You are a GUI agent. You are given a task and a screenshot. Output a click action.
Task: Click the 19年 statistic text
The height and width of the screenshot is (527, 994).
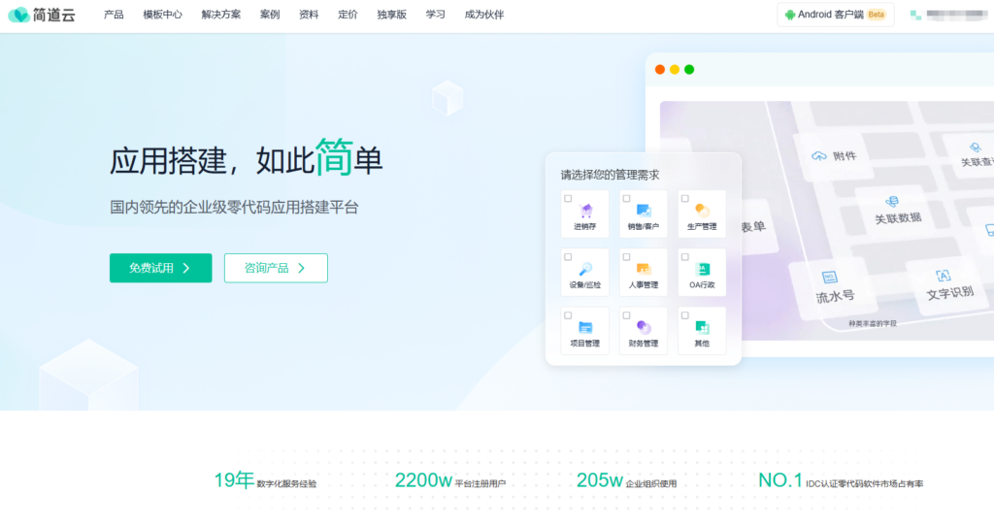coord(234,480)
